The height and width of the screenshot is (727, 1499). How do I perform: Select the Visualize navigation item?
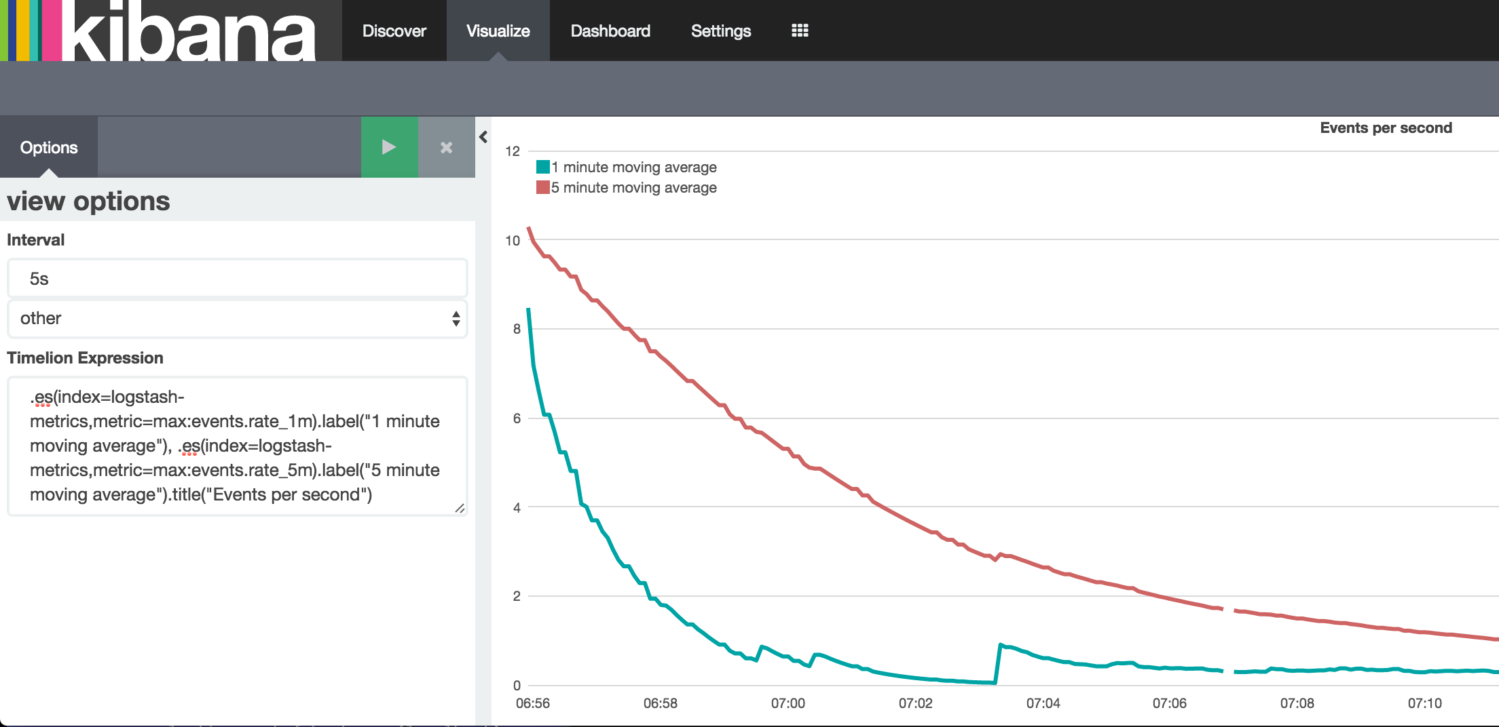tap(497, 31)
